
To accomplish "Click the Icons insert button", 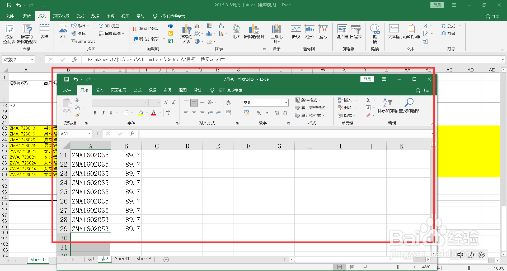I will (x=79, y=33).
